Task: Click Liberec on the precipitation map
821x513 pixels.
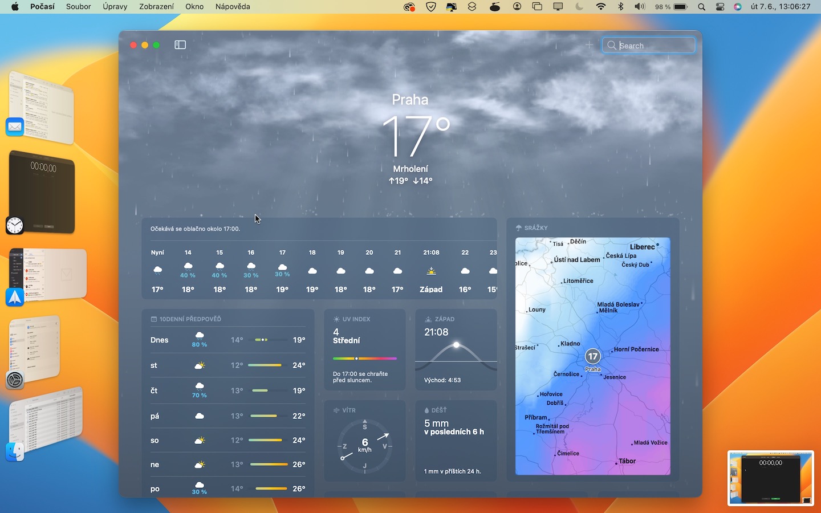Action: [x=643, y=247]
